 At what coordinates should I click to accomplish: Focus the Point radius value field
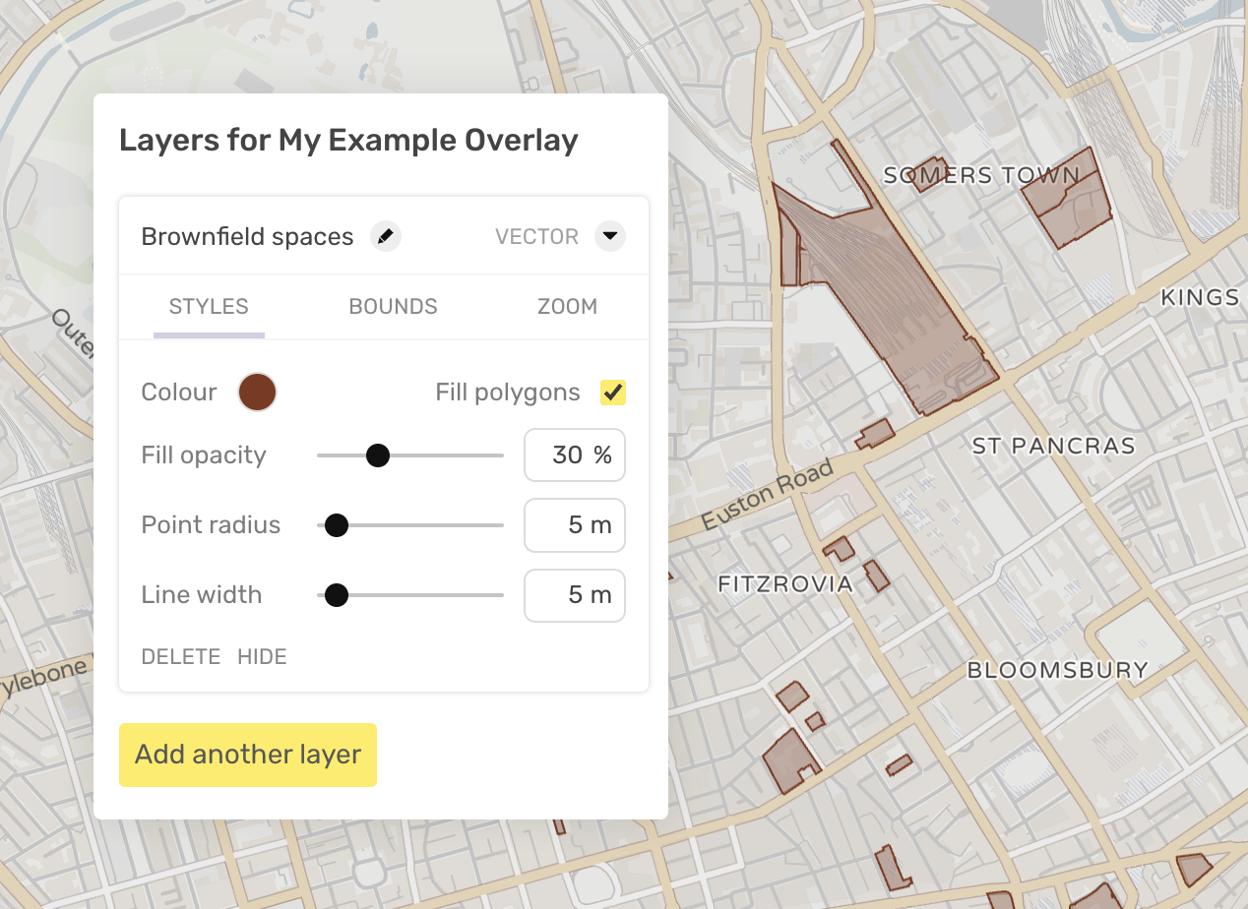[x=574, y=525]
